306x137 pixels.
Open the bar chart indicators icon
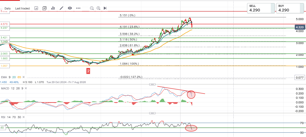[x=53, y=8]
